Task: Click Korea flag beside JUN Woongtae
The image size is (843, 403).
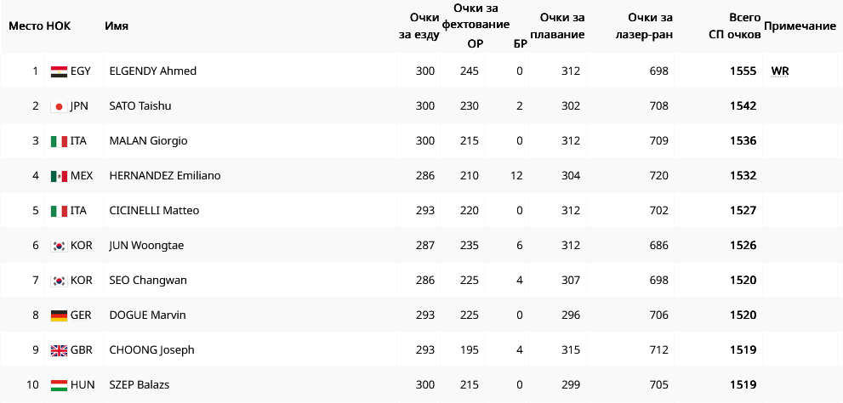Action: [59, 246]
